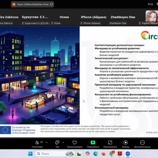Expand the Участники options arrow
The width and height of the screenshot is (158, 158).
pyautogui.click(x=47, y=143)
